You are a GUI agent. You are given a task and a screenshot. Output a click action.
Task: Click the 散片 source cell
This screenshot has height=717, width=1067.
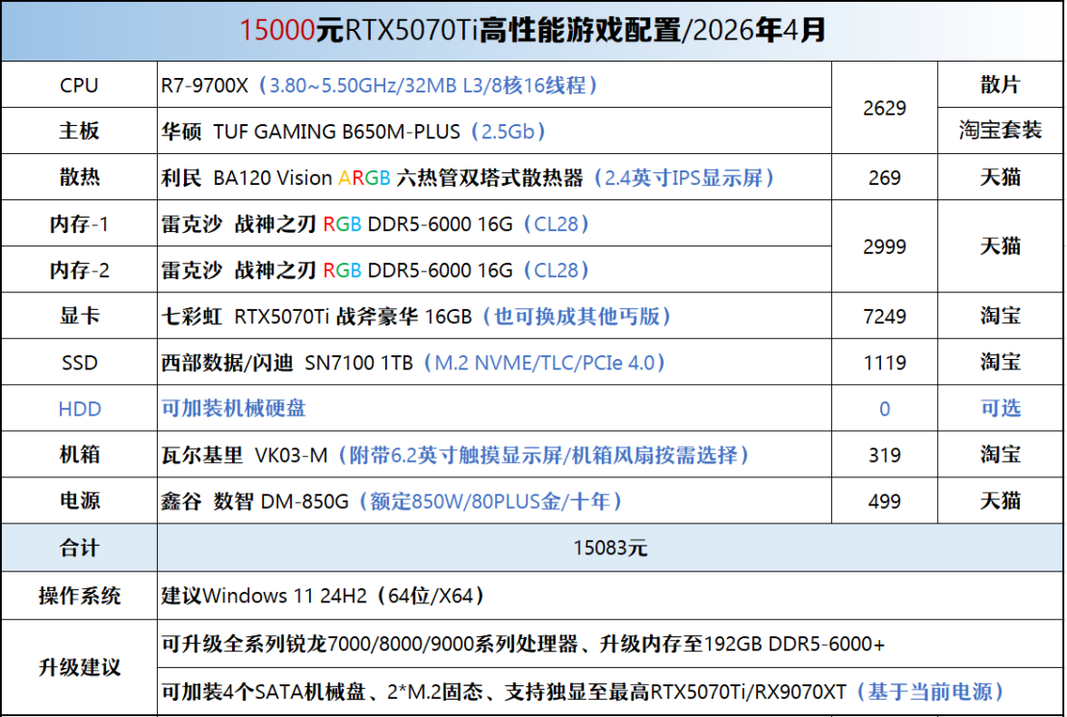pyautogui.click(x=1001, y=85)
